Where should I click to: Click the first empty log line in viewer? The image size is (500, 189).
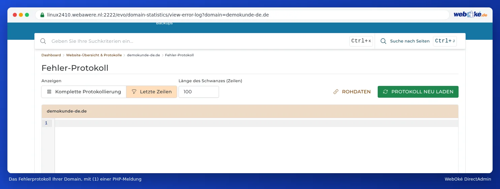pyautogui.click(x=256, y=123)
